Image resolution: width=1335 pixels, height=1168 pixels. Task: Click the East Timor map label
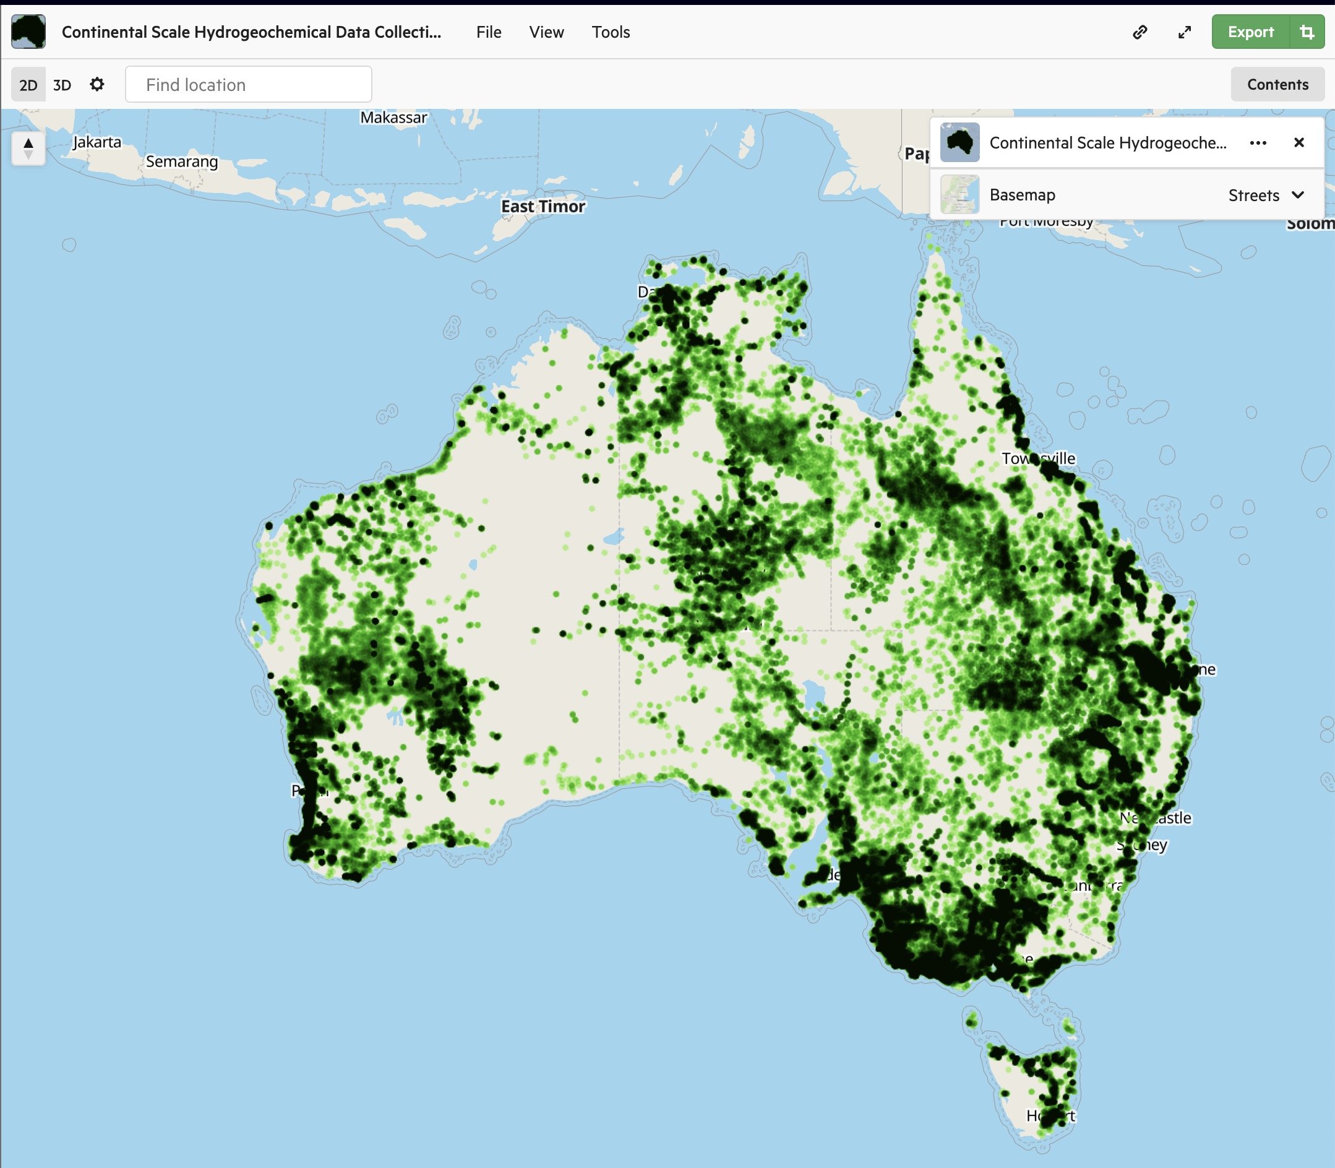coord(543,206)
